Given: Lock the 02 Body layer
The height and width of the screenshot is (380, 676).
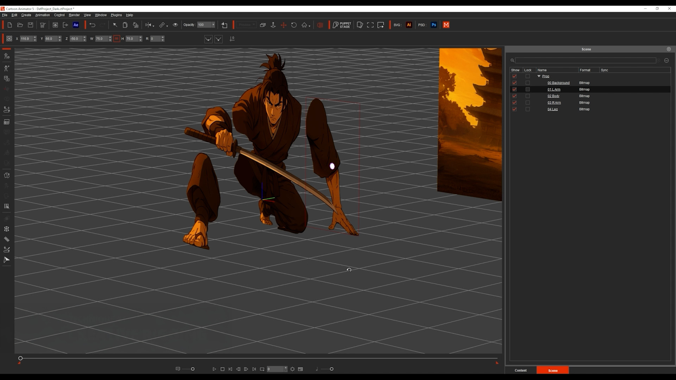Looking at the screenshot, I should click(x=527, y=96).
